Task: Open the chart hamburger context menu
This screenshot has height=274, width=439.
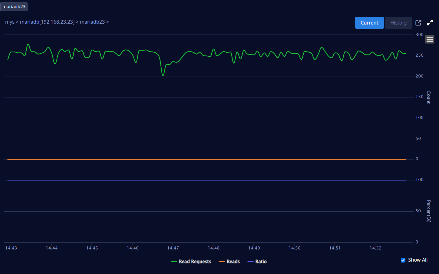Action: [430, 39]
